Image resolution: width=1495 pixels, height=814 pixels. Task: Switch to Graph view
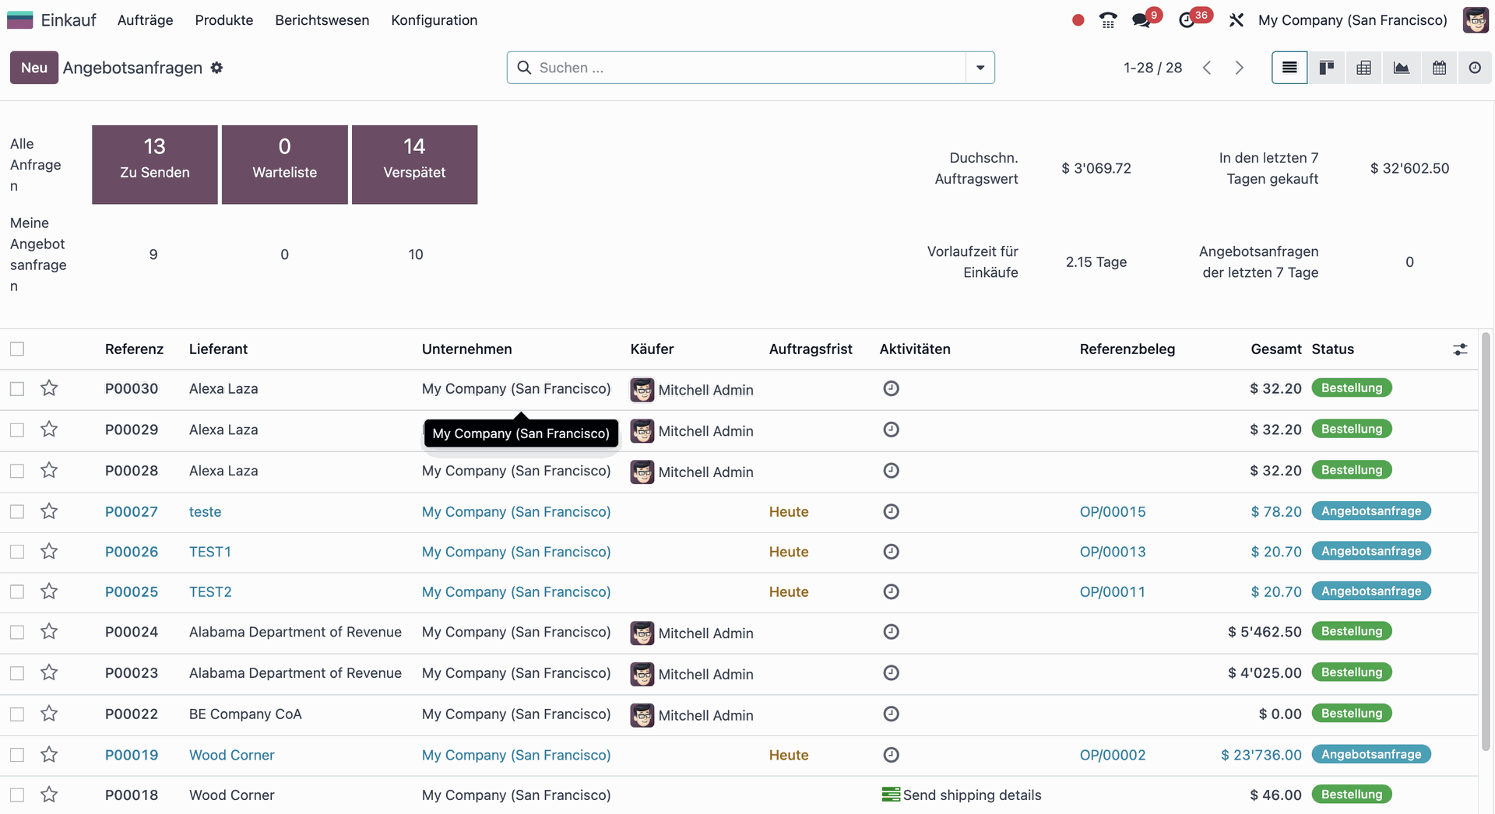click(x=1401, y=68)
